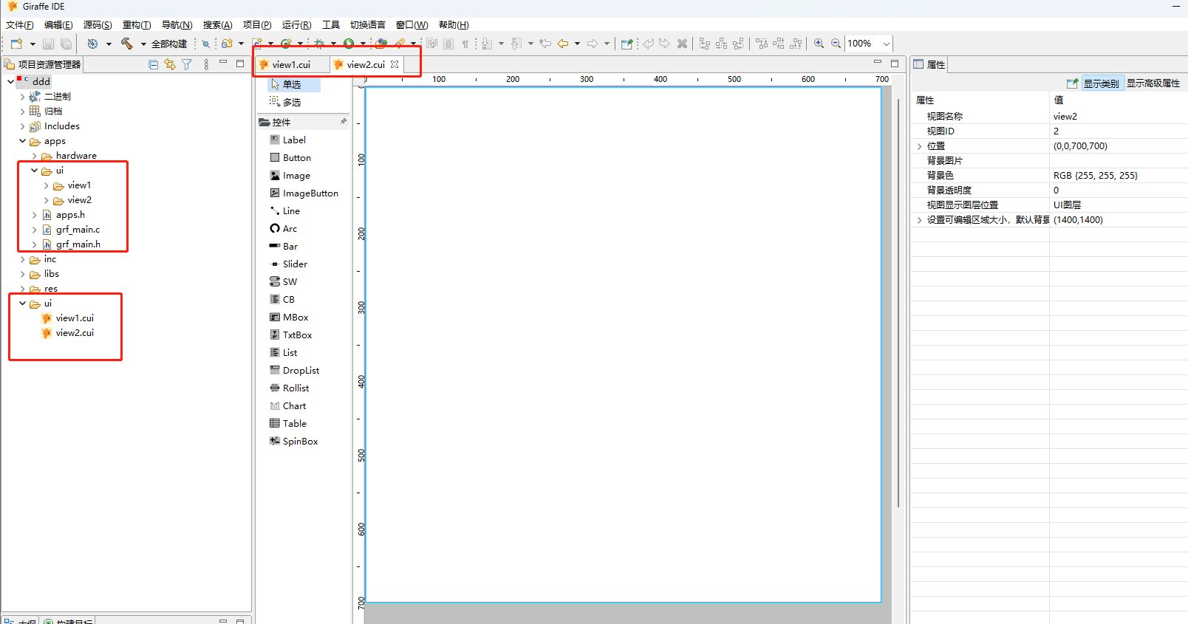Click the 全部构建 button
This screenshot has height=624, width=1188.
pos(169,44)
